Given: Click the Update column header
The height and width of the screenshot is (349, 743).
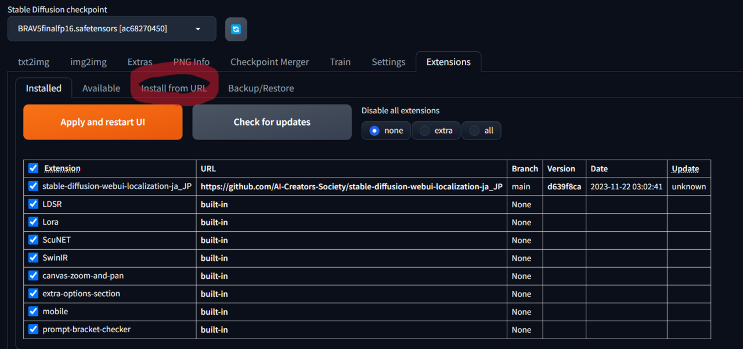Looking at the screenshot, I should click(685, 169).
